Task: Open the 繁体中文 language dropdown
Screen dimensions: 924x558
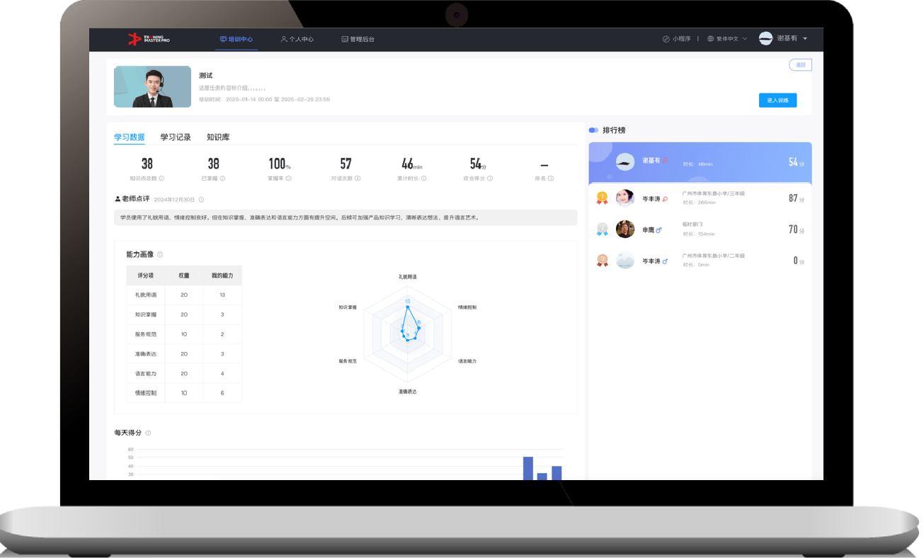Action: point(727,39)
